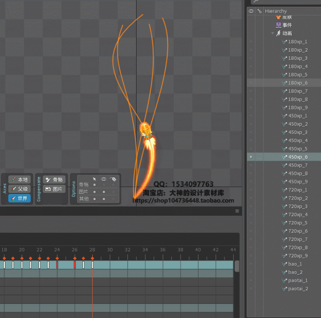The height and width of the screenshot is (318, 321).
Task: Toggle 其他 selectable dot in Options
Action: click(94, 199)
